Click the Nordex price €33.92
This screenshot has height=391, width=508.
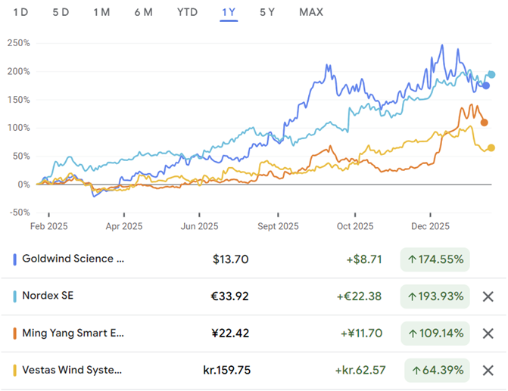click(229, 296)
